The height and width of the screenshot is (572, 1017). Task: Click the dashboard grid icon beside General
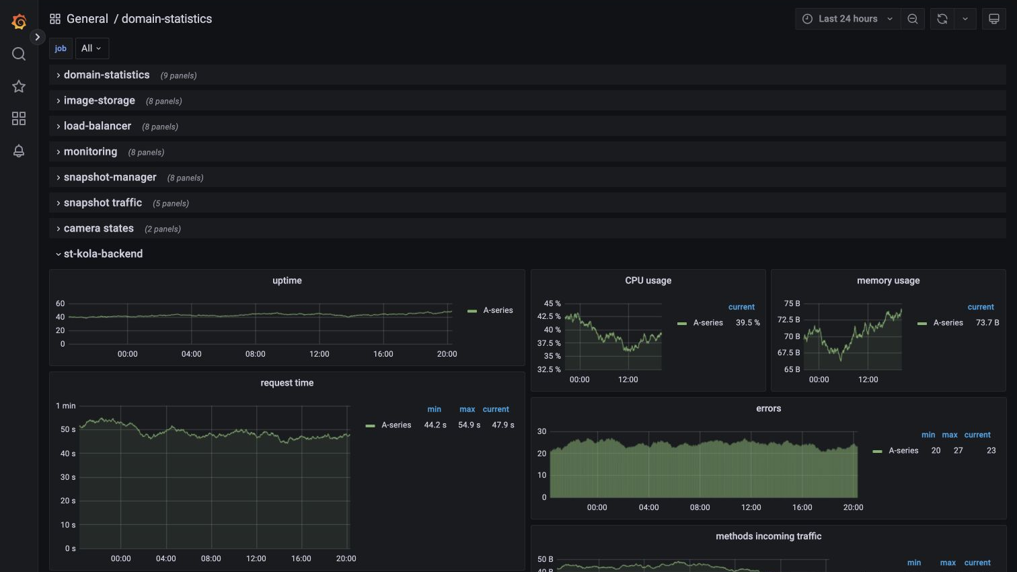[x=55, y=19]
